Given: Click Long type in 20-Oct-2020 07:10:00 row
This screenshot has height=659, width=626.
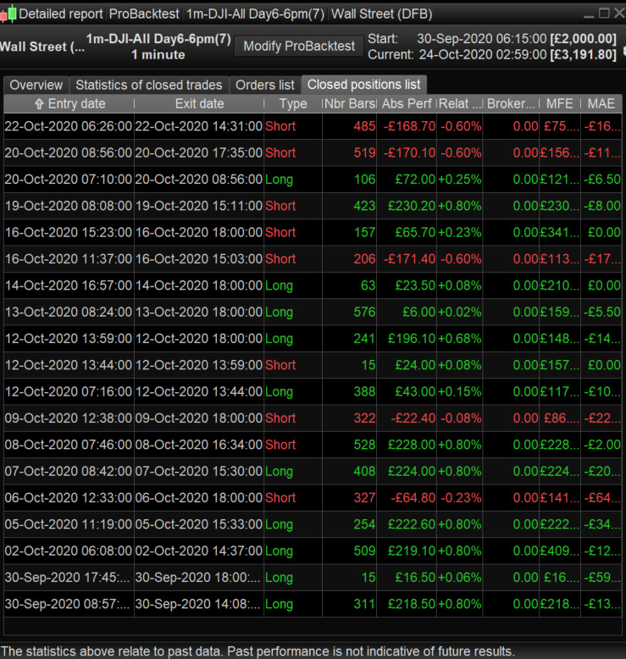Looking at the screenshot, I should tap(279, 180).
